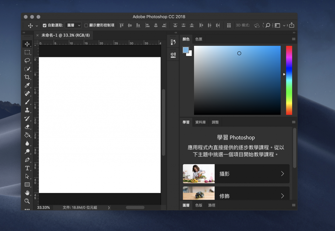Select the Pen tool

[x=27, y=160]
